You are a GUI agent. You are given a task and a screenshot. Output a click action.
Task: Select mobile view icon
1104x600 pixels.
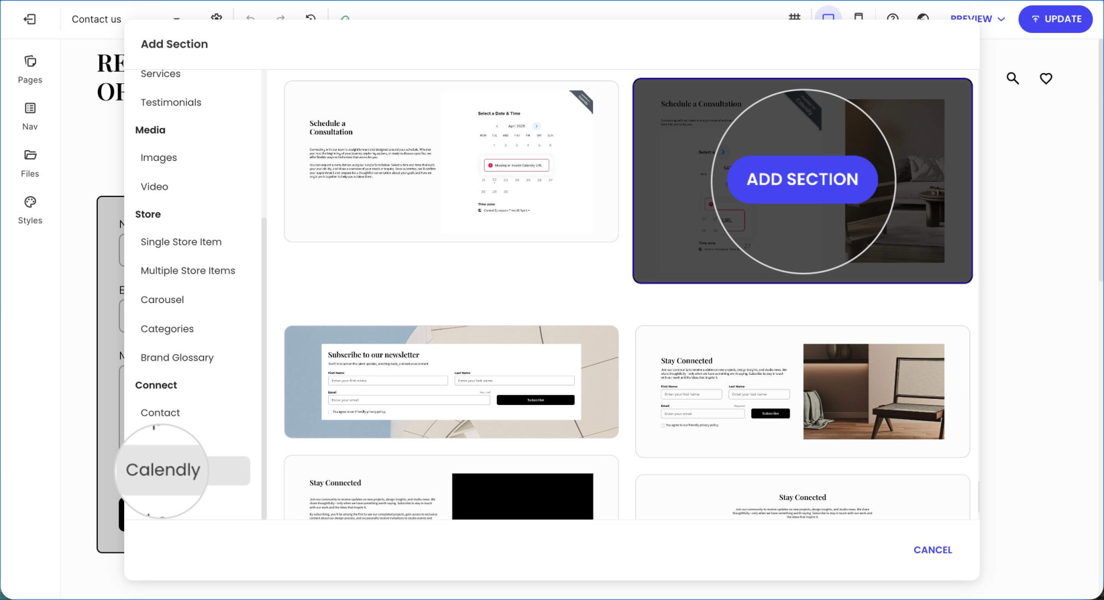pos(859,16)
